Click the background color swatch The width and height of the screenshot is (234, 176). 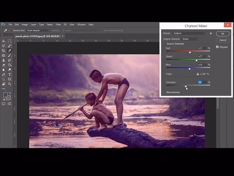click(8, 98)
